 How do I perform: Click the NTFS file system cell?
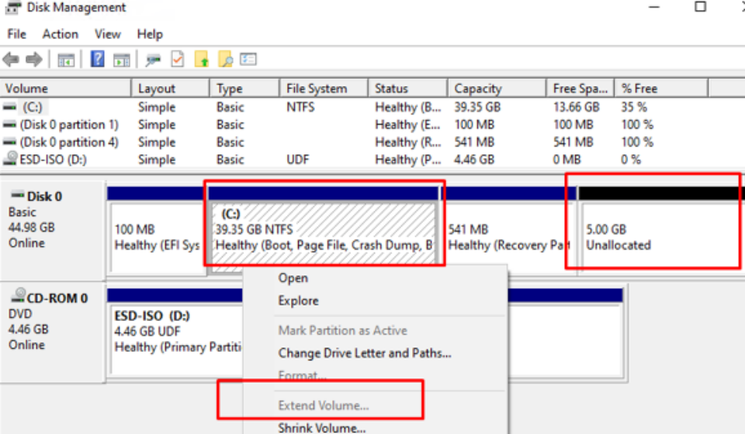(x=300, y=107)
